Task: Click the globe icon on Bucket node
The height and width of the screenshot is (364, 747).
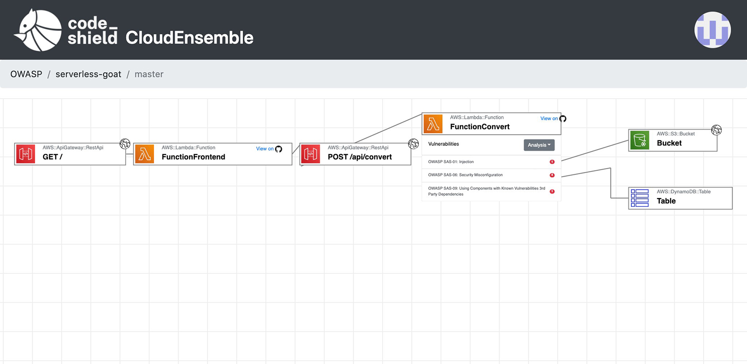Action: tap(717, 130)
